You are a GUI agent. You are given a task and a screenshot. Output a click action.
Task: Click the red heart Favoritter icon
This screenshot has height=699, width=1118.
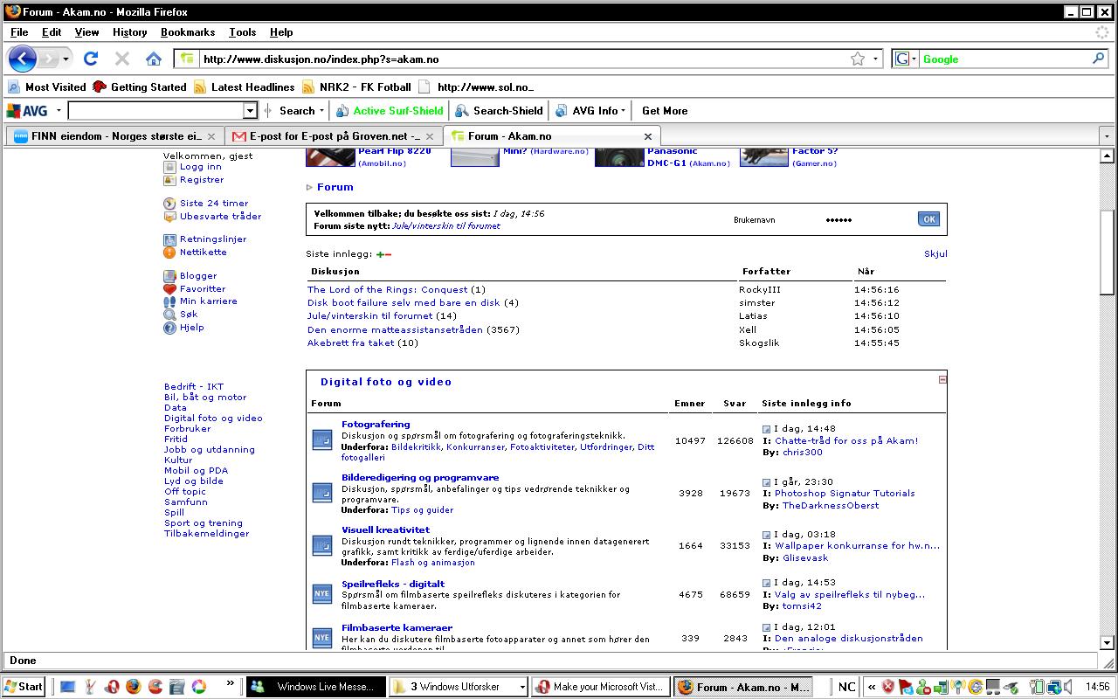[x=169, y=289]
